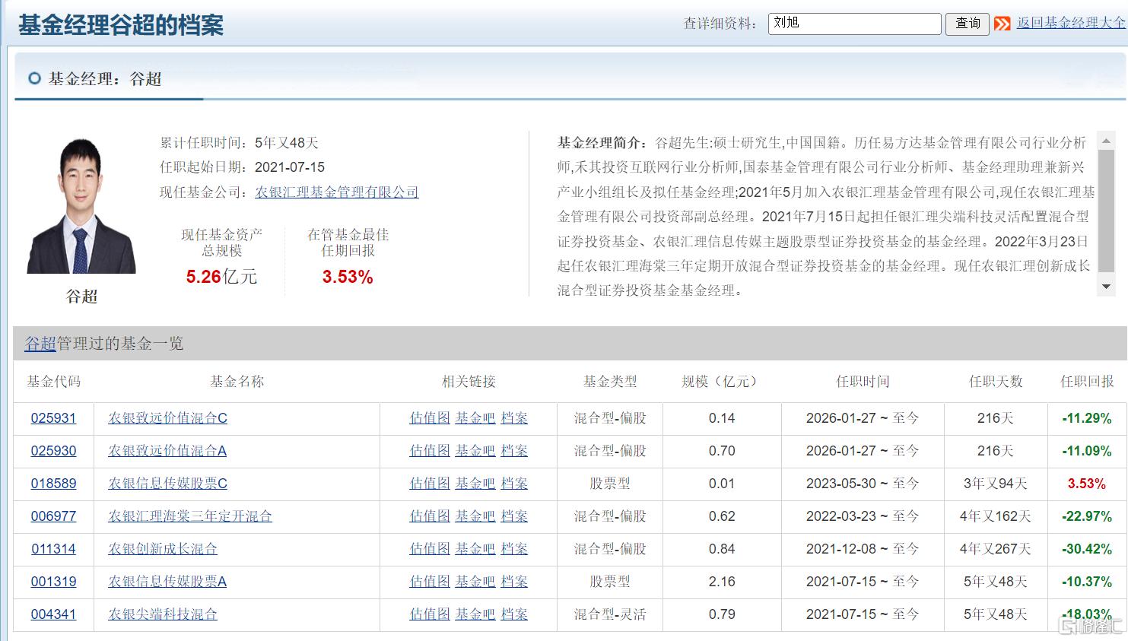Open 基金吧 for 农银致远价值混合A
This screenshot has height=641, width=1128.
[x=475, y=451]
